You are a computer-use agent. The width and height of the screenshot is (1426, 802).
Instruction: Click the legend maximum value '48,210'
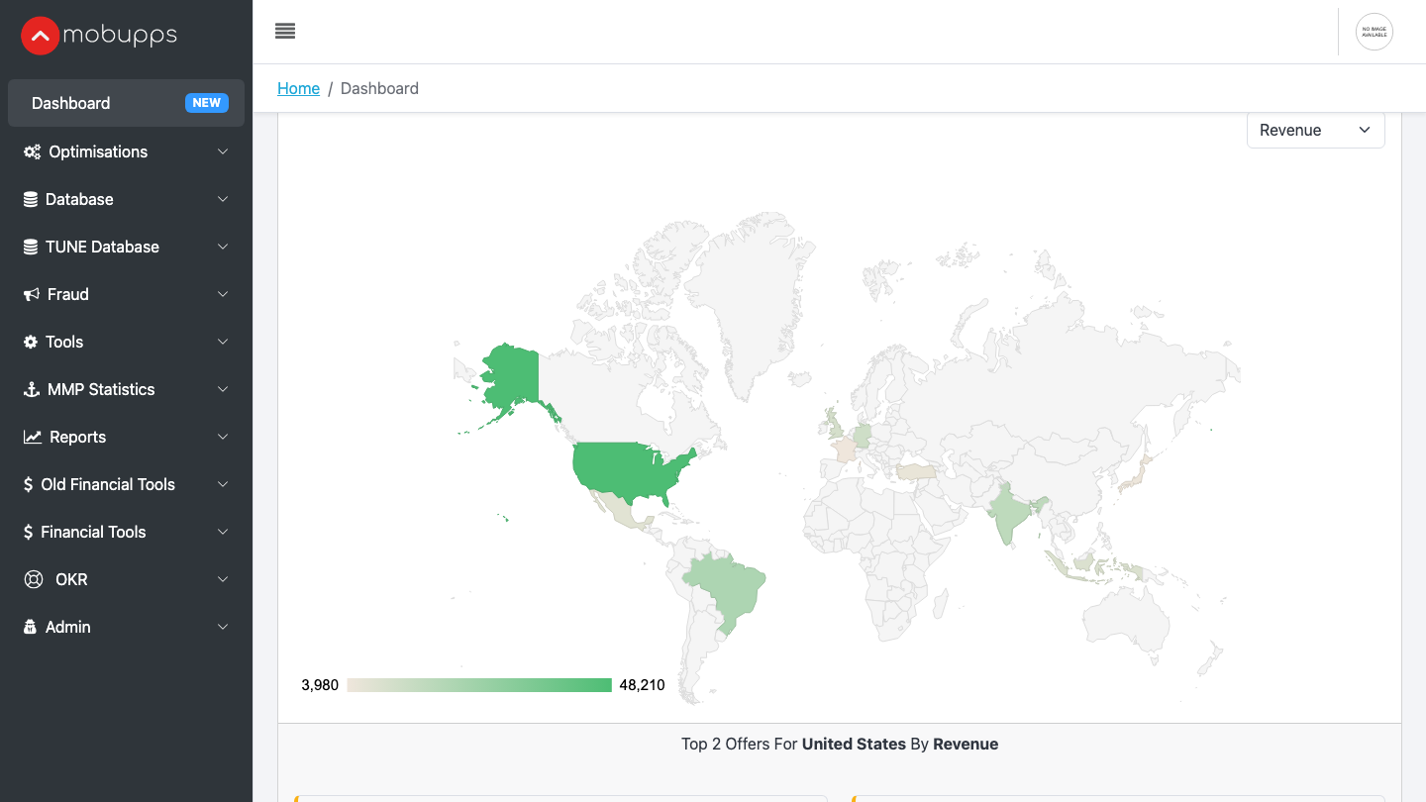point(642,685)
